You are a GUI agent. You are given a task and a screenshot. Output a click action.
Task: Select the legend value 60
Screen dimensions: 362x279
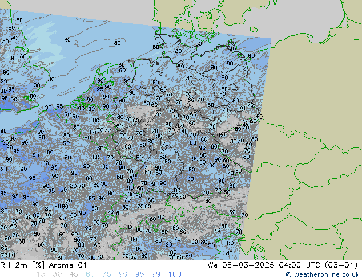click(x=90, y=274)
